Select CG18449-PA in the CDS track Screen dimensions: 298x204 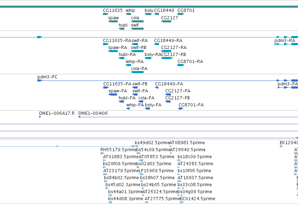point(157,87)
